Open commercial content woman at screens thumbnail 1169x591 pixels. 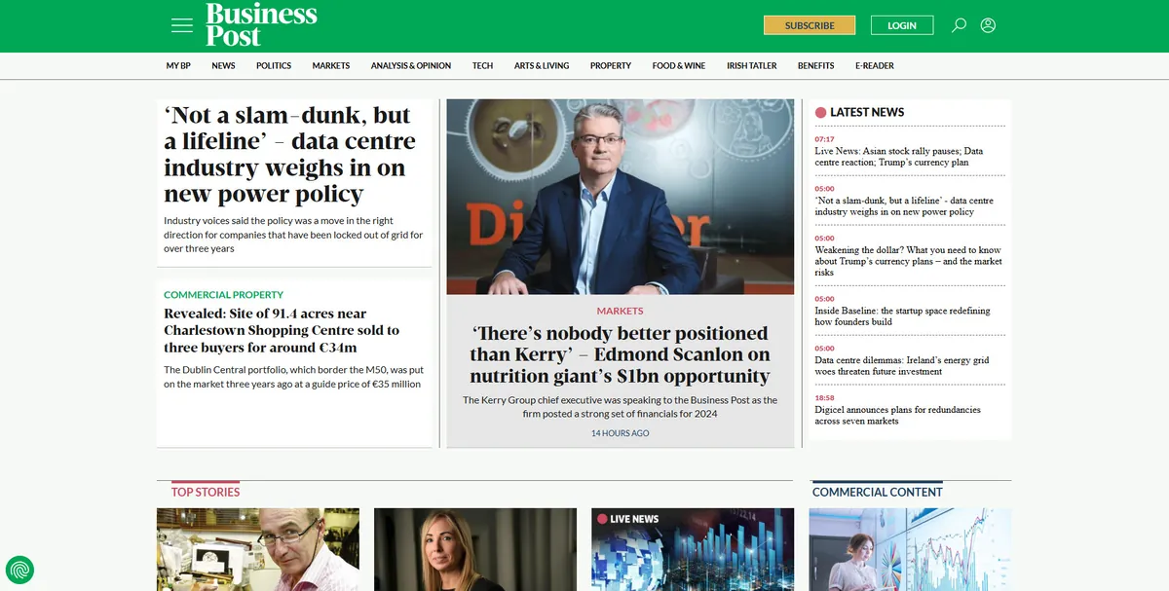click(910, 549)
